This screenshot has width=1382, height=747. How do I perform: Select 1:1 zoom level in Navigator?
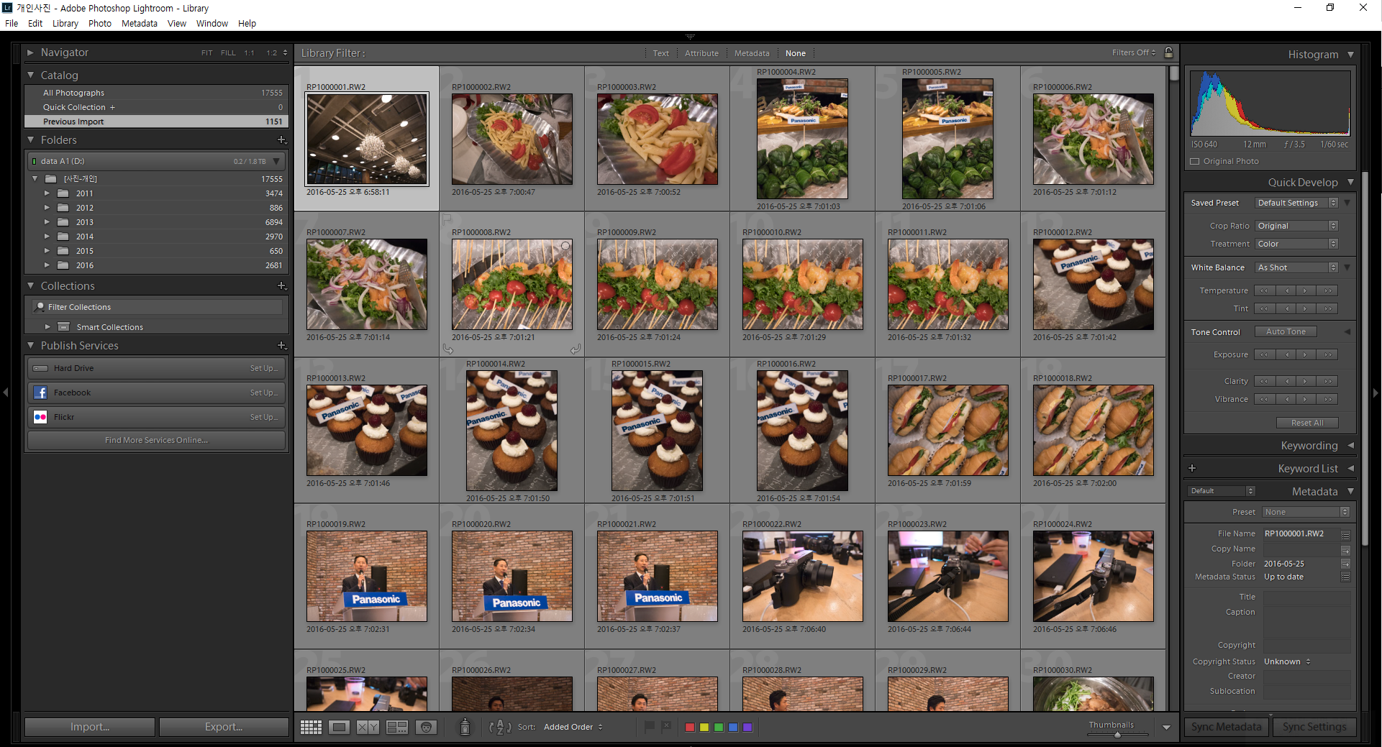tap(249, 52)
